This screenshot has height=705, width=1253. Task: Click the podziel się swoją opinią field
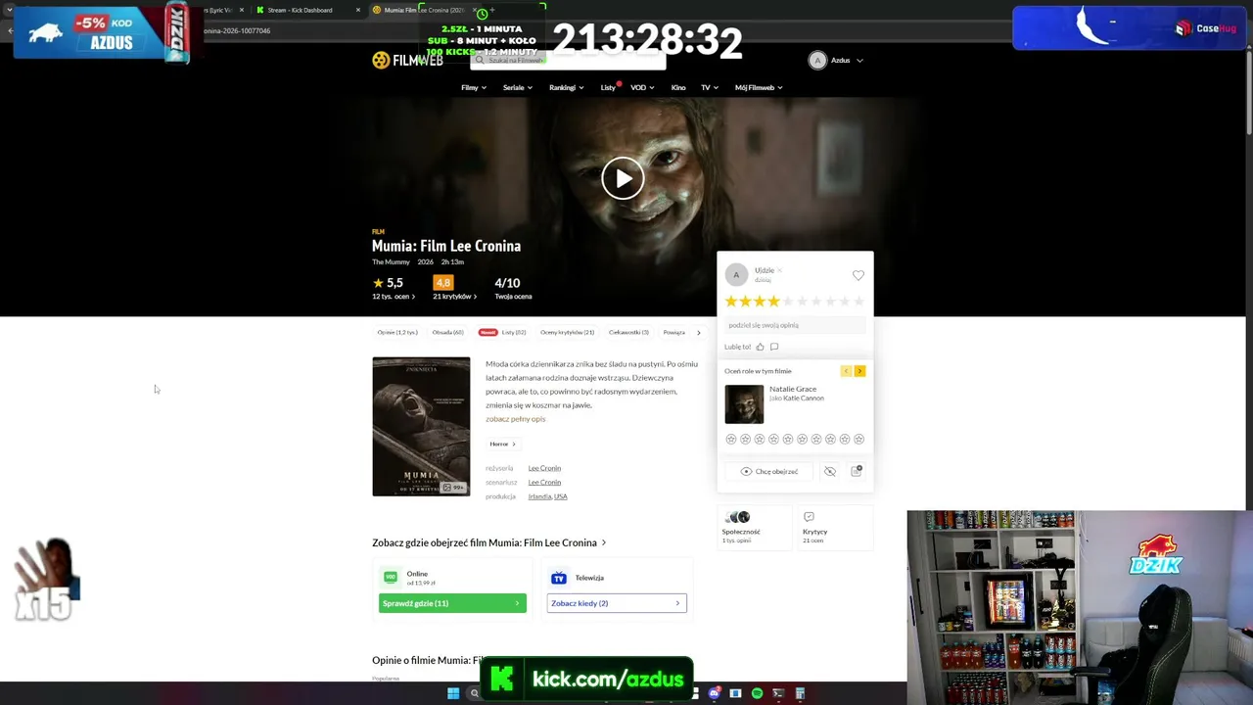point(795,325)
